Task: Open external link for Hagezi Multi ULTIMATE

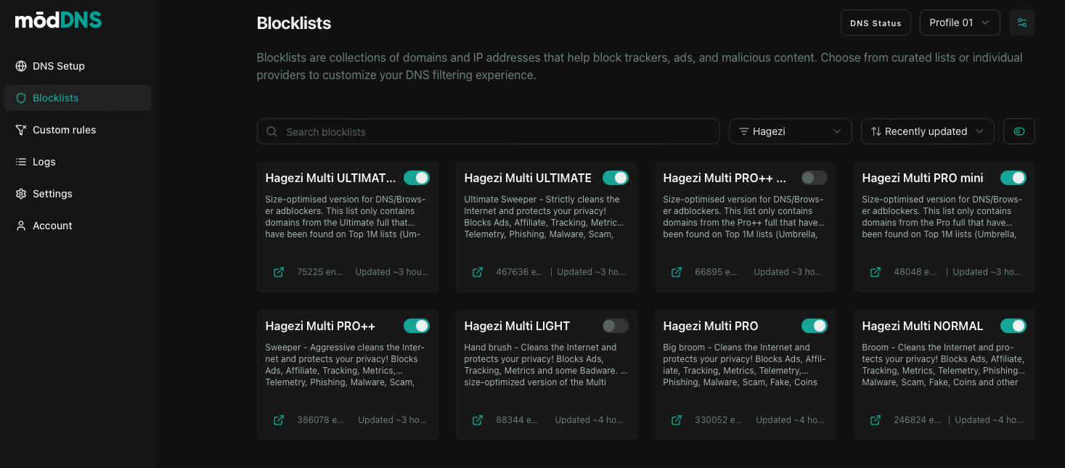Action: point(478,272)
